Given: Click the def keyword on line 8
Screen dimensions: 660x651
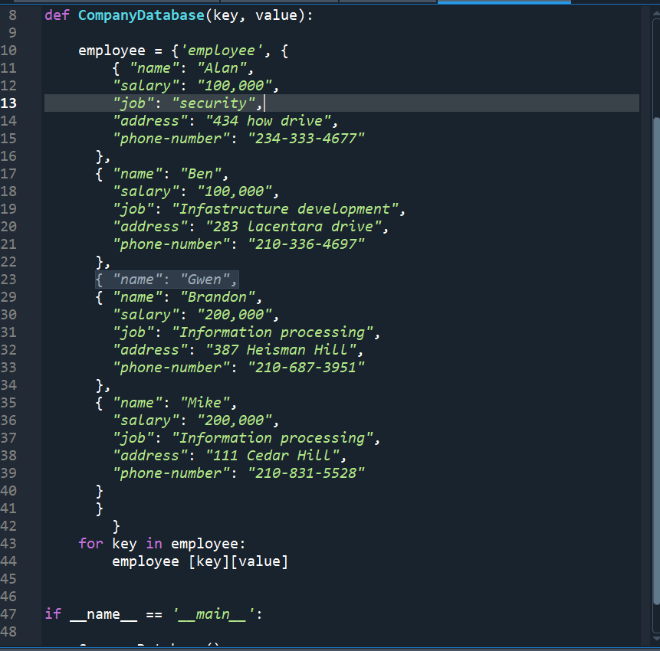Looking at the screenshot, I should [55, 15].
